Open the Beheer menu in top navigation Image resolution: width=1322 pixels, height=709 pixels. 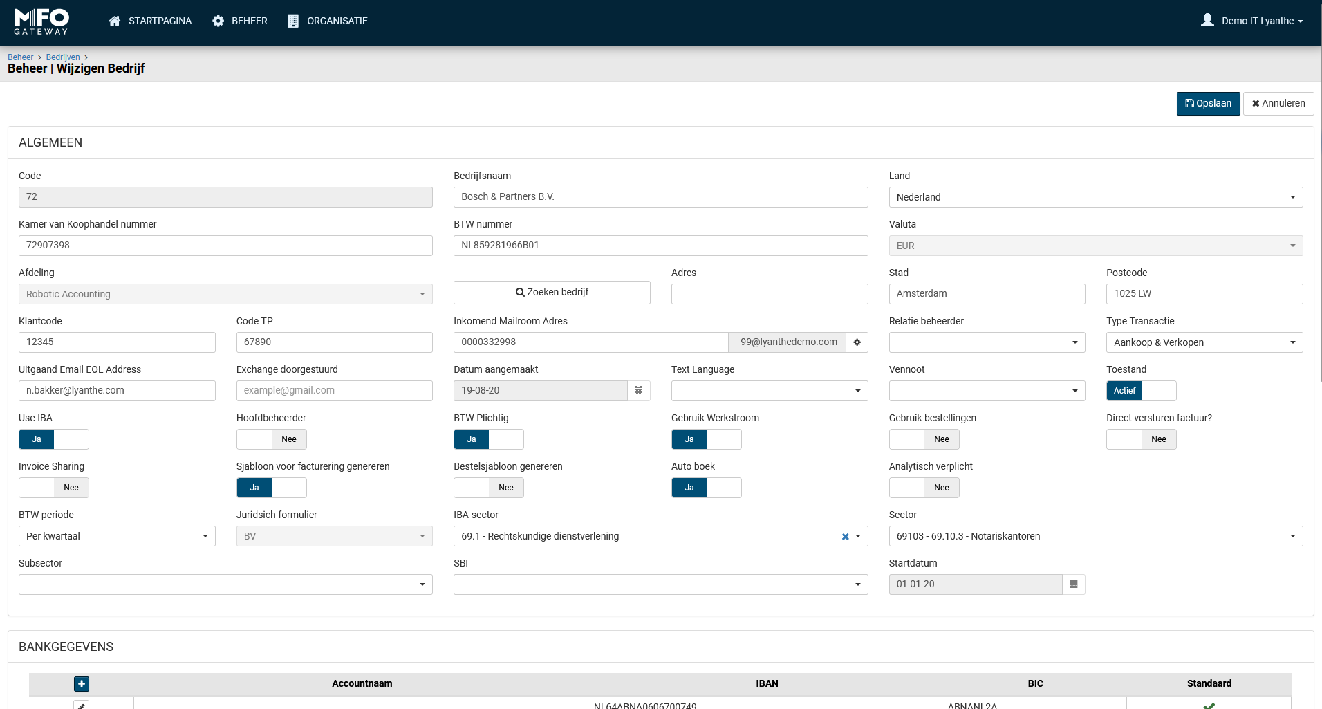coord(240,21)
